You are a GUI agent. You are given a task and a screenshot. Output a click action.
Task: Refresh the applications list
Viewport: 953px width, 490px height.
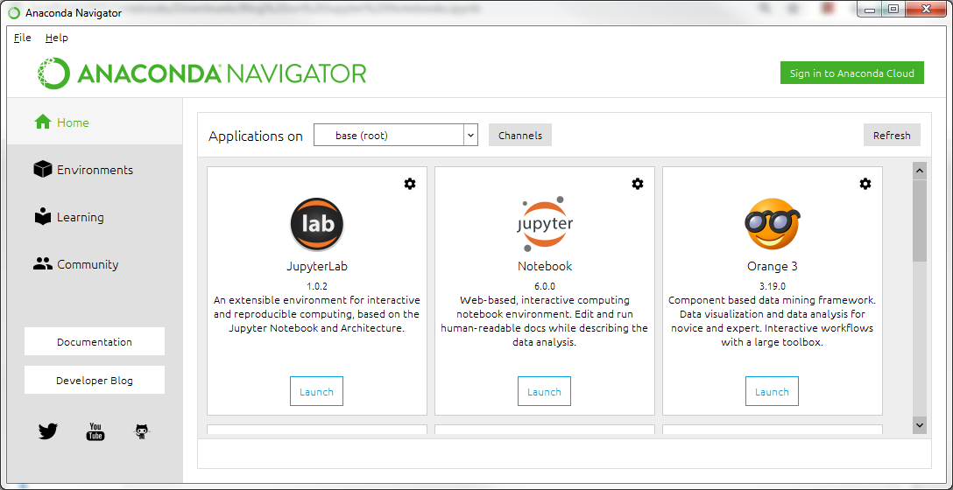(892, 136)
